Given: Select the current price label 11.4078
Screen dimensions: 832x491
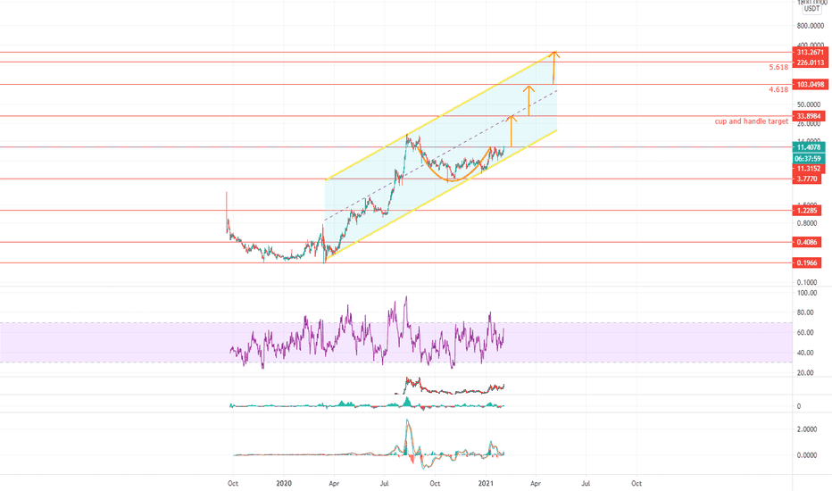Looking at the screenshot, I should pos(808,147).
